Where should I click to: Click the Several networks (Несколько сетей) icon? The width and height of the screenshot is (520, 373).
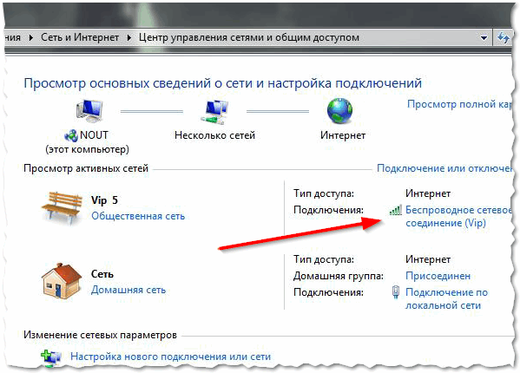click(x=214, y=111)
